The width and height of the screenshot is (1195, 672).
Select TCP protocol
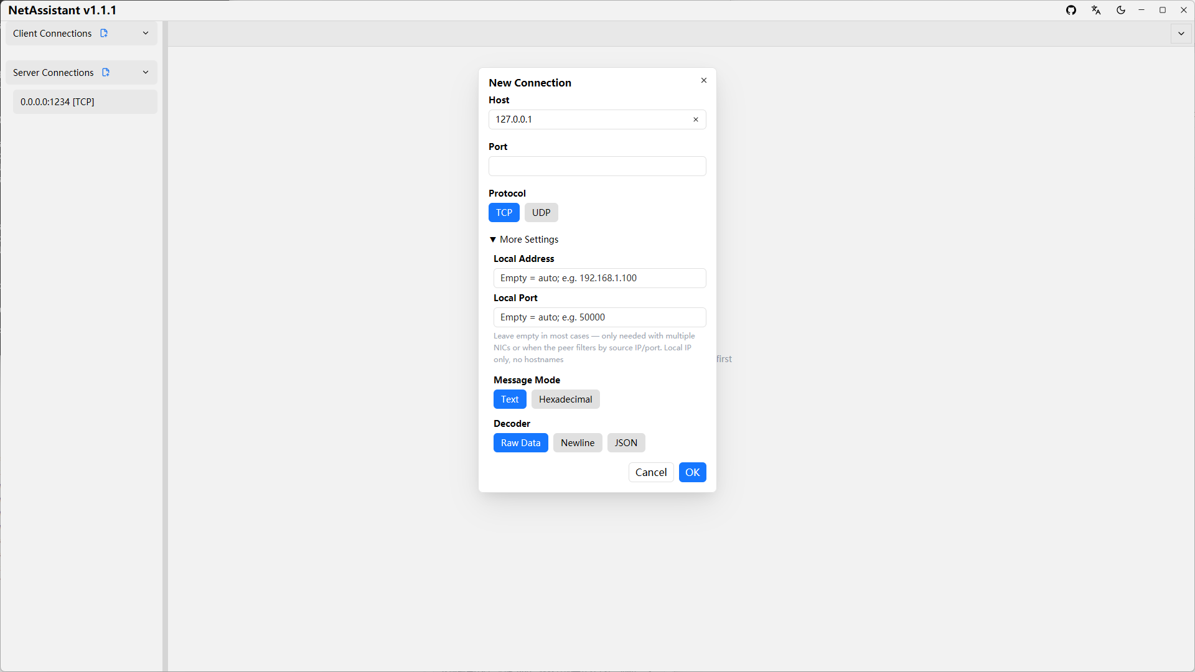[x=504, y=213]
